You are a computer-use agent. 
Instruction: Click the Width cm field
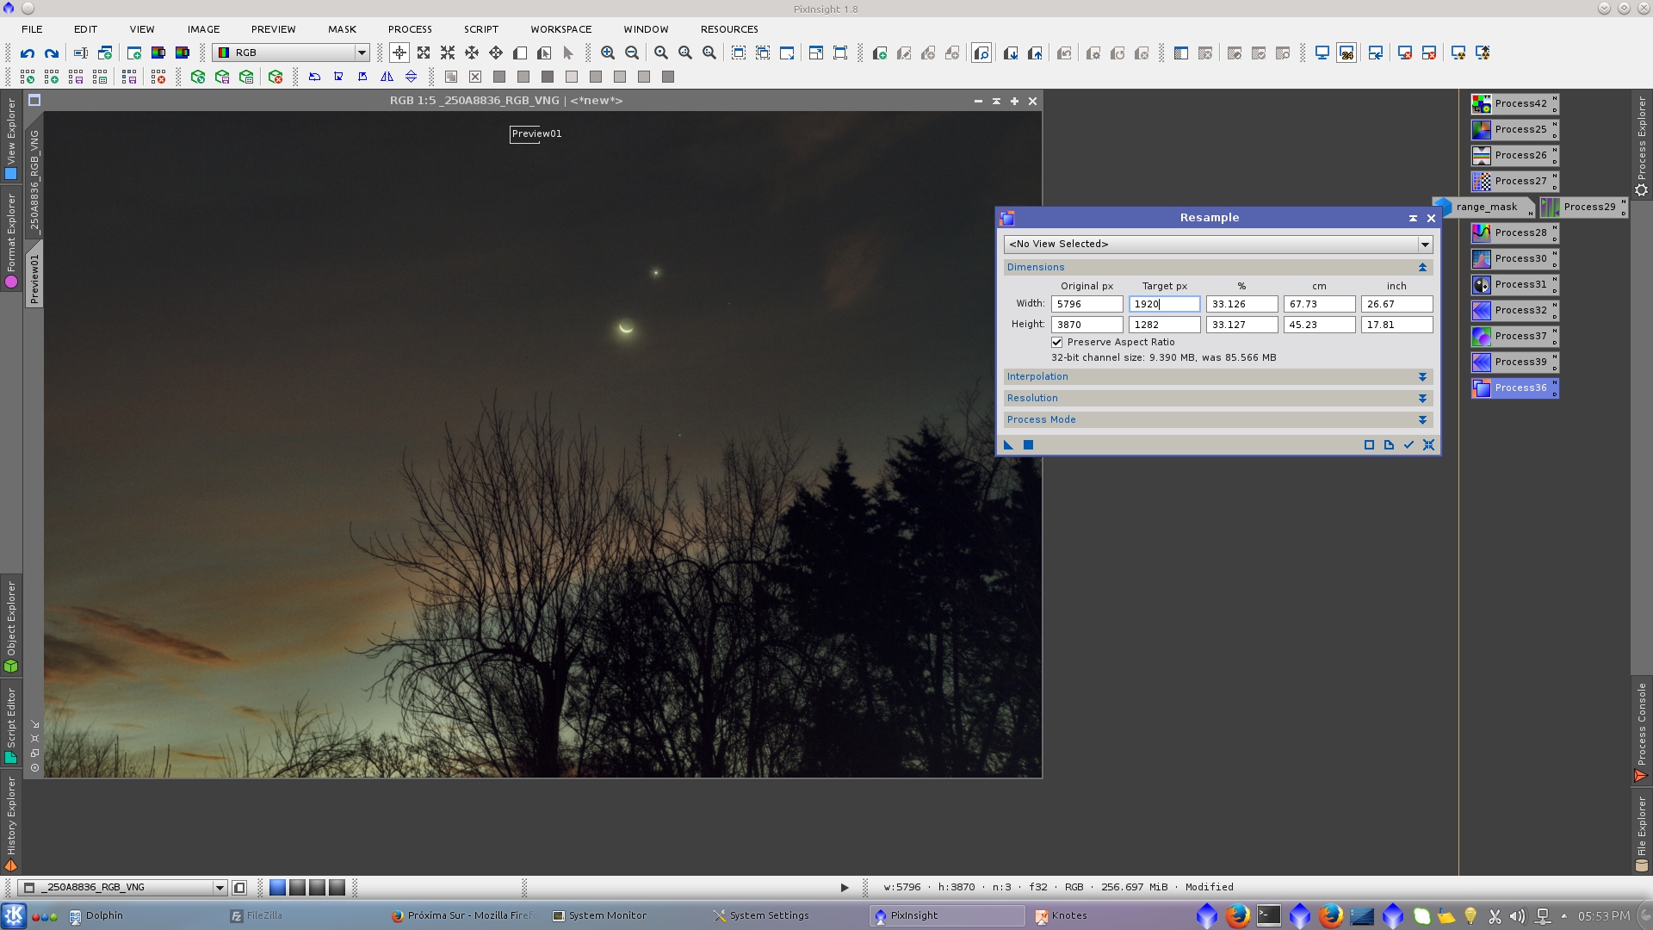coord(1319,304)
